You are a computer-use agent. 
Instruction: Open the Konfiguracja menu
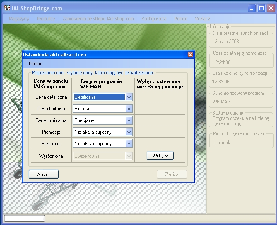click(154, 19)
